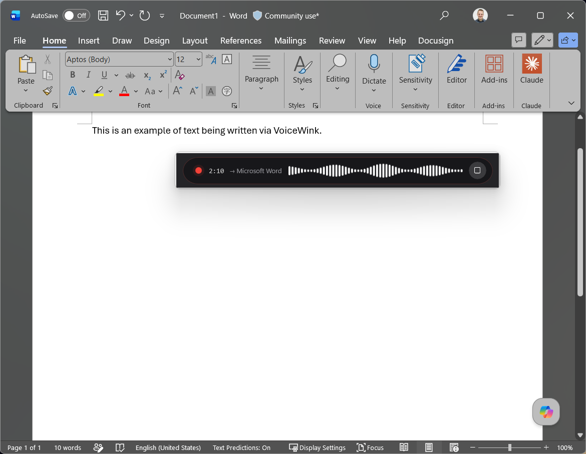Redo the last action
Image resolution: width=586 pixels, height=454 pixels.
(x=144, y=16)
